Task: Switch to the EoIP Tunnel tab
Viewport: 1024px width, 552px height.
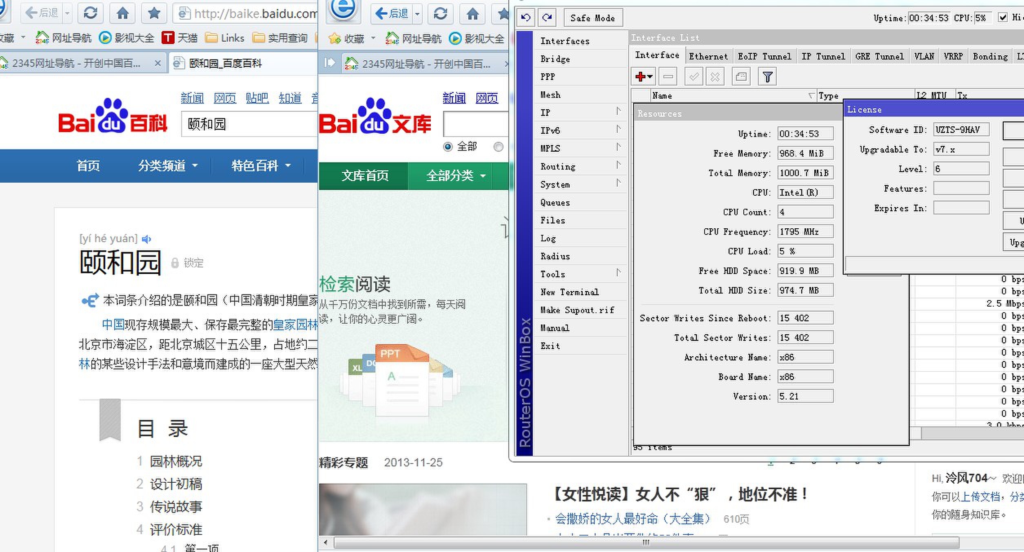Action: coord(765,56)
